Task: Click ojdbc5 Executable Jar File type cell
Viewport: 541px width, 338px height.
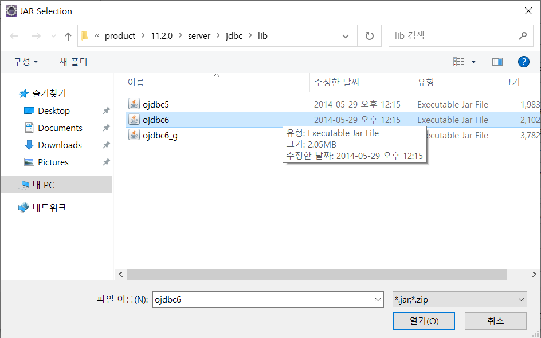Action: pos(453,104)
